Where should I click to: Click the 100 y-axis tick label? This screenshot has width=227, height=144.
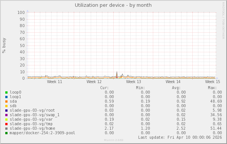click(x=21, y=12)
